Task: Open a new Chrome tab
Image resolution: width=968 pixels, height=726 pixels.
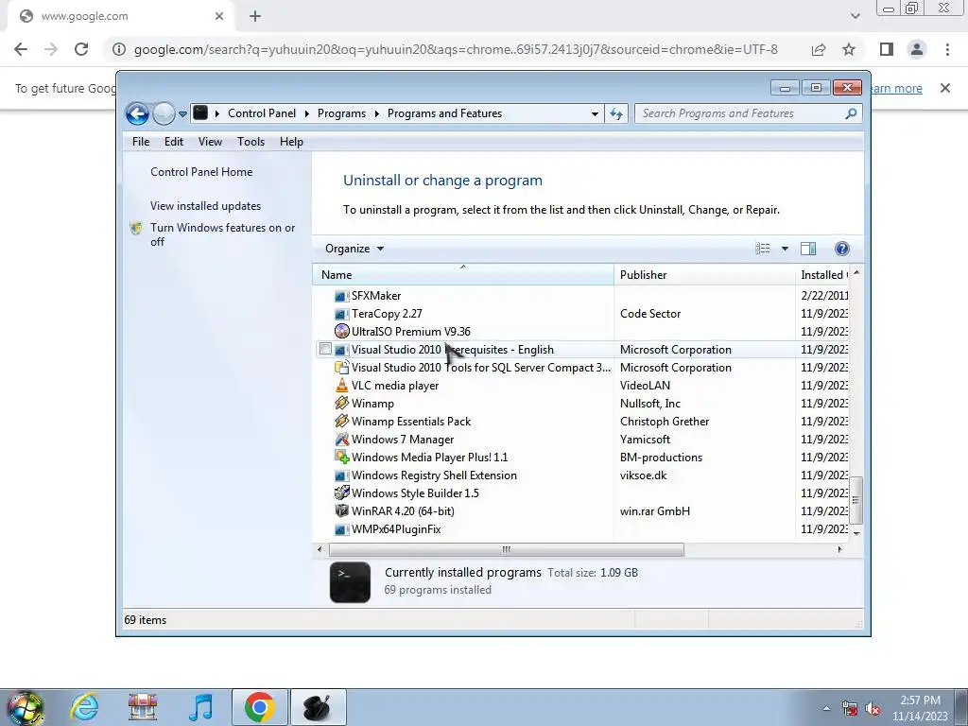Action: [x=255, y=17]
